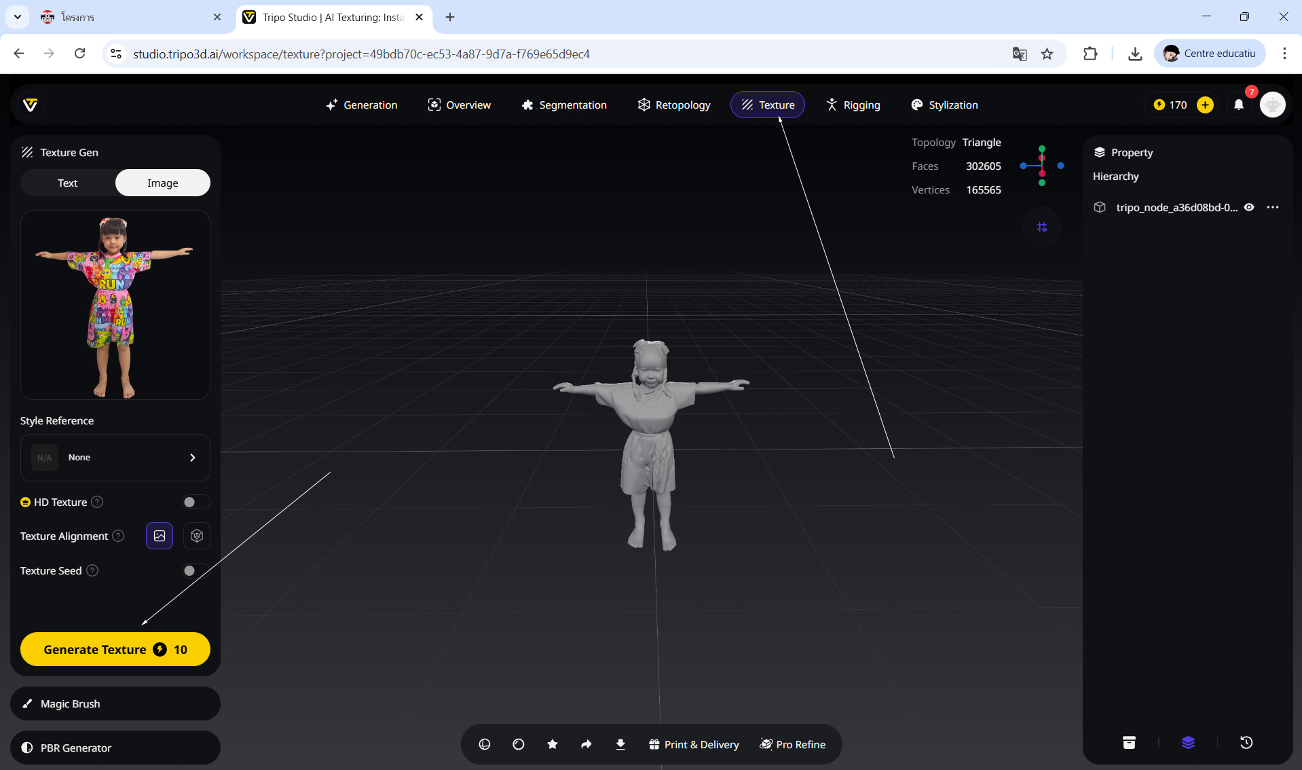This screenshot has height=770, width=1302.
Task: Click the yellow add credits plus icon
Action: tap(1205, 105)
